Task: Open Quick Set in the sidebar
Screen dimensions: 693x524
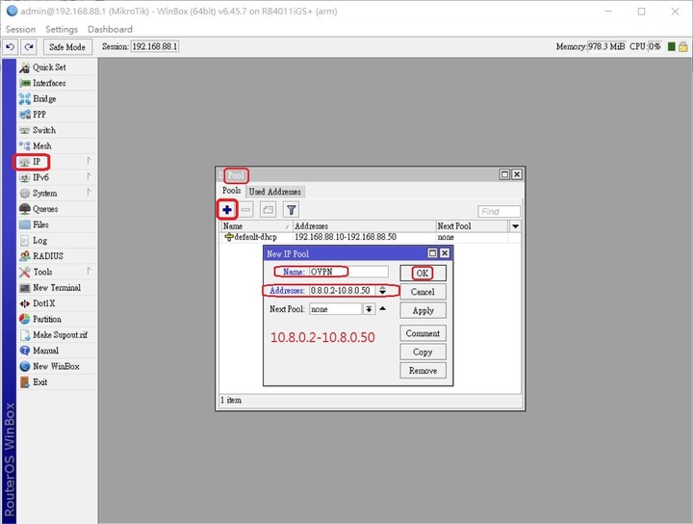Action: click(x=57, y=67)
